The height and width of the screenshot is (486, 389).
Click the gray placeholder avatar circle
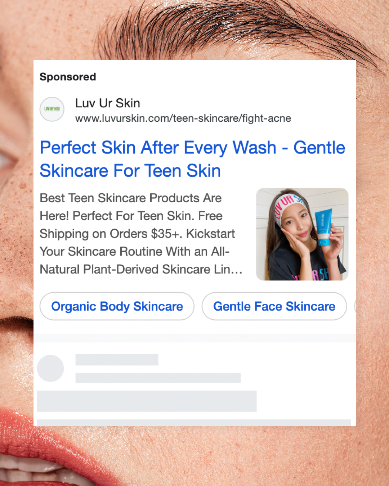click(x=50, y=368)
